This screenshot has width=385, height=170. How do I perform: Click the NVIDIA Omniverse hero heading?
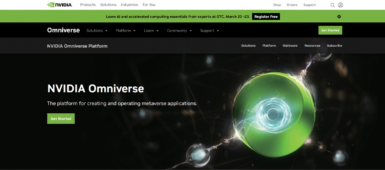click(95, 88)
